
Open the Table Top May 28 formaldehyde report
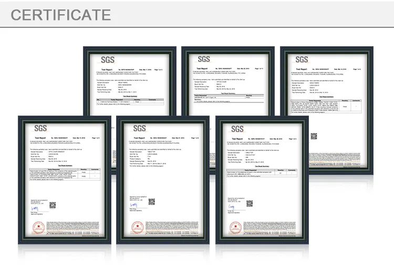(262, 180)
